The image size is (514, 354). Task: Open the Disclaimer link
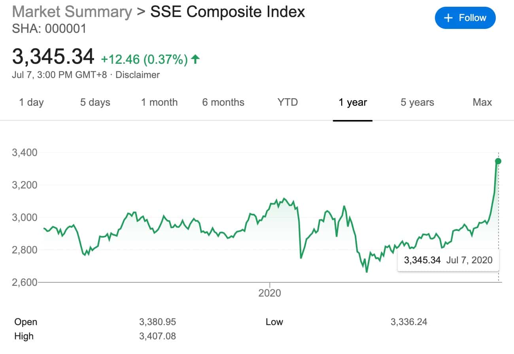(138, 75)
